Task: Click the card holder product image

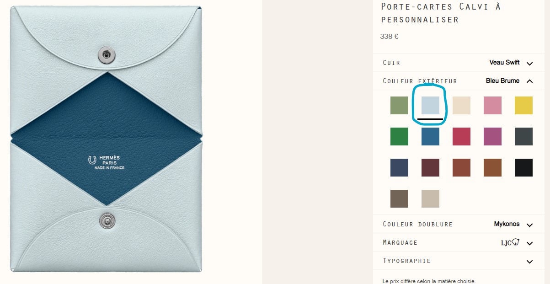Action: pos(106,139)
